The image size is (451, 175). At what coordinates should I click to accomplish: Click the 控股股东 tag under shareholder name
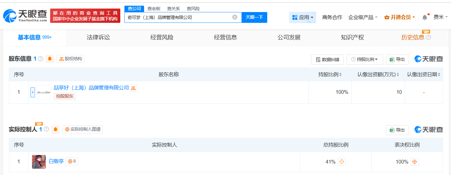tap(65, 96)
